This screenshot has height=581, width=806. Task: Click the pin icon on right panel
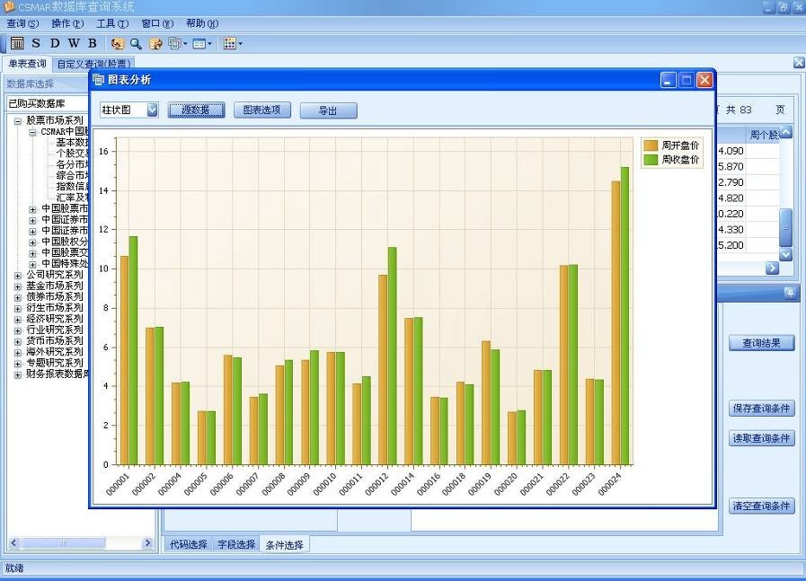point(790,293)
